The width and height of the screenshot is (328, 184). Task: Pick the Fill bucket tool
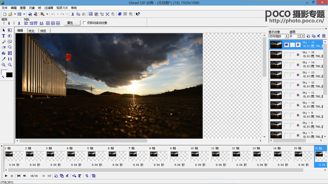[4, 53]
